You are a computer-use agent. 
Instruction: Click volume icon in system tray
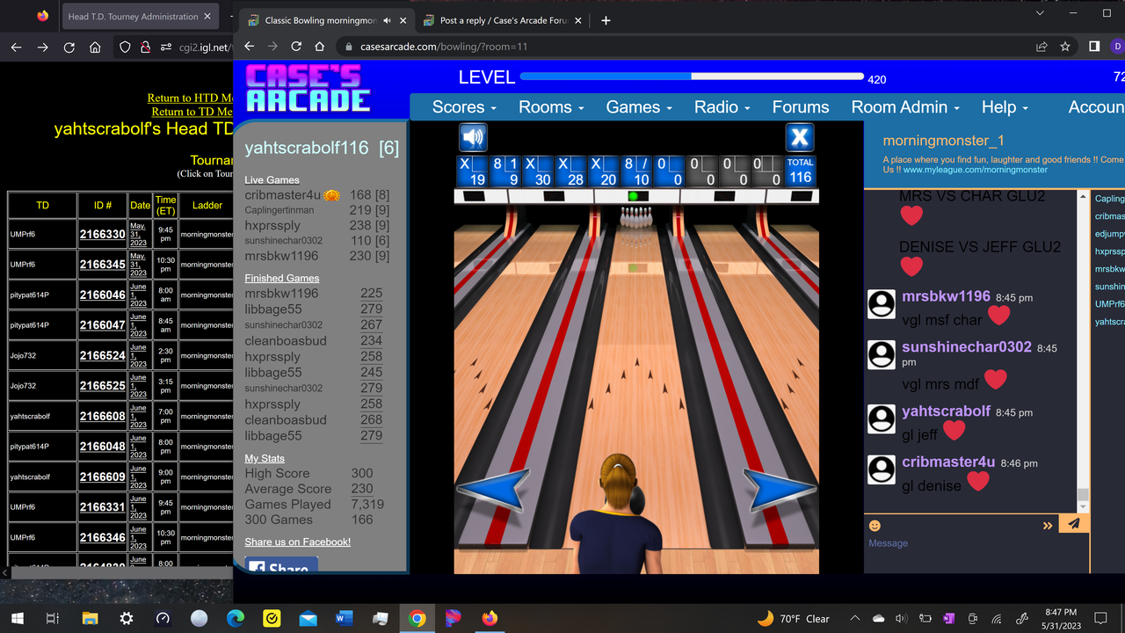coord(901,619)
